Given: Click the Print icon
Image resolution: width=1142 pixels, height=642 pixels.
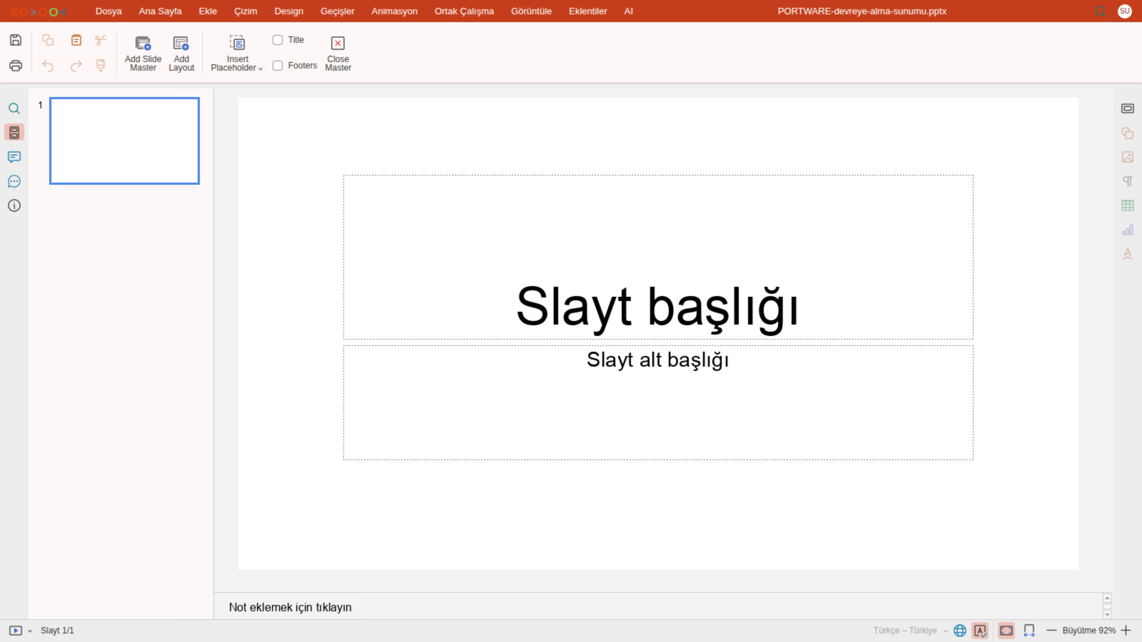Looking at the screenshot, I should pyautogui.click(x=15, y=66).
